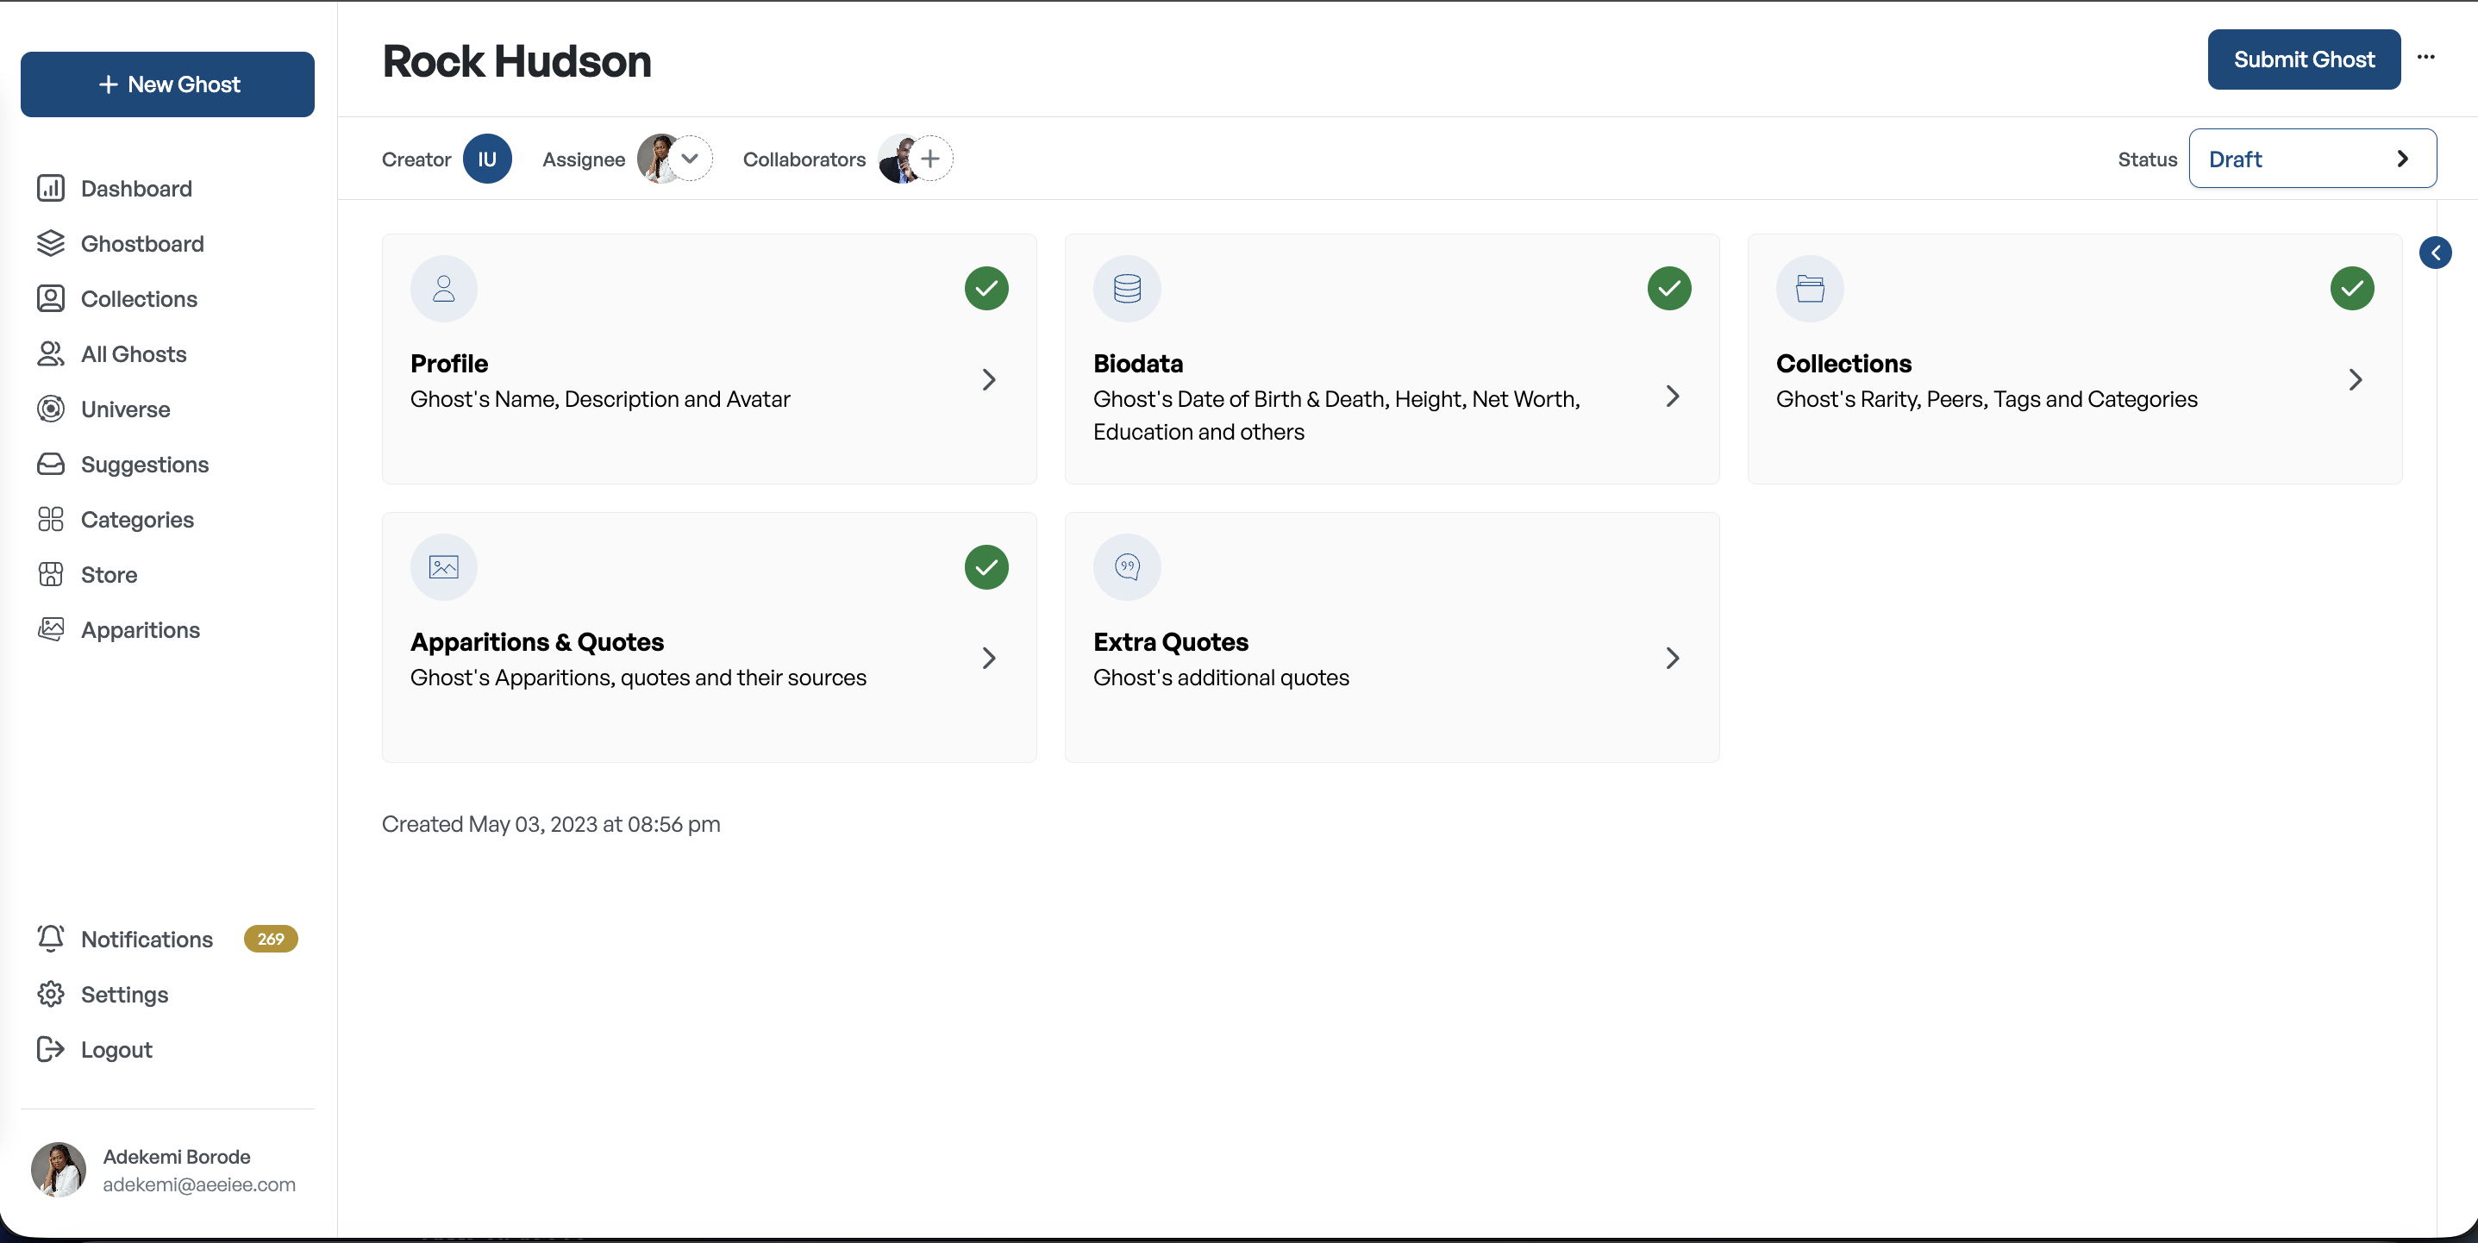
Task: Click the Logout arrow icon
Action: click(51, 1049)
